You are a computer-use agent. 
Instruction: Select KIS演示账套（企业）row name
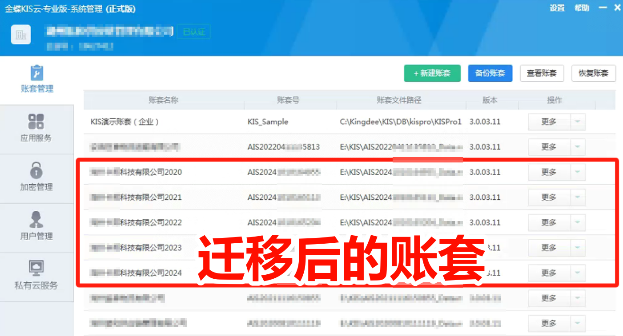point(125,122)
